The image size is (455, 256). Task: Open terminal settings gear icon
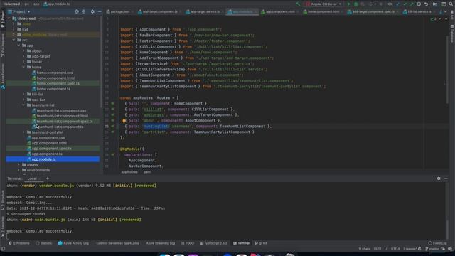(439, 178)
